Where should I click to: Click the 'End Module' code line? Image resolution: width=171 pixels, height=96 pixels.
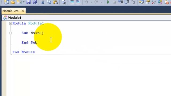click(24, 52)
